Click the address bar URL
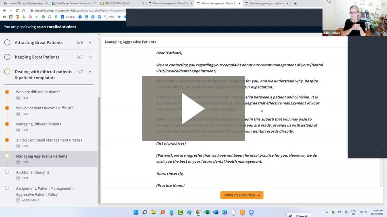 (80, 10)
